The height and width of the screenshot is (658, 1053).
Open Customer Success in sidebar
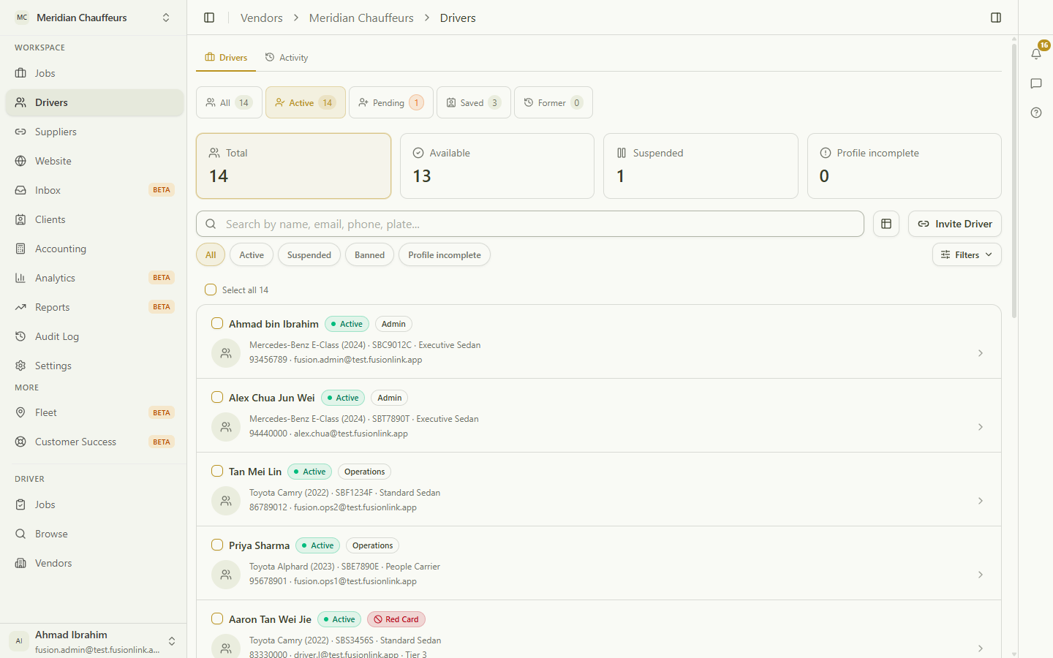[x=94, y=442]
